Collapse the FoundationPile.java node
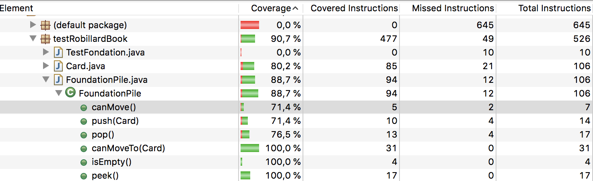The height and width of the screenshot is (181, 593). pos(46,80)
